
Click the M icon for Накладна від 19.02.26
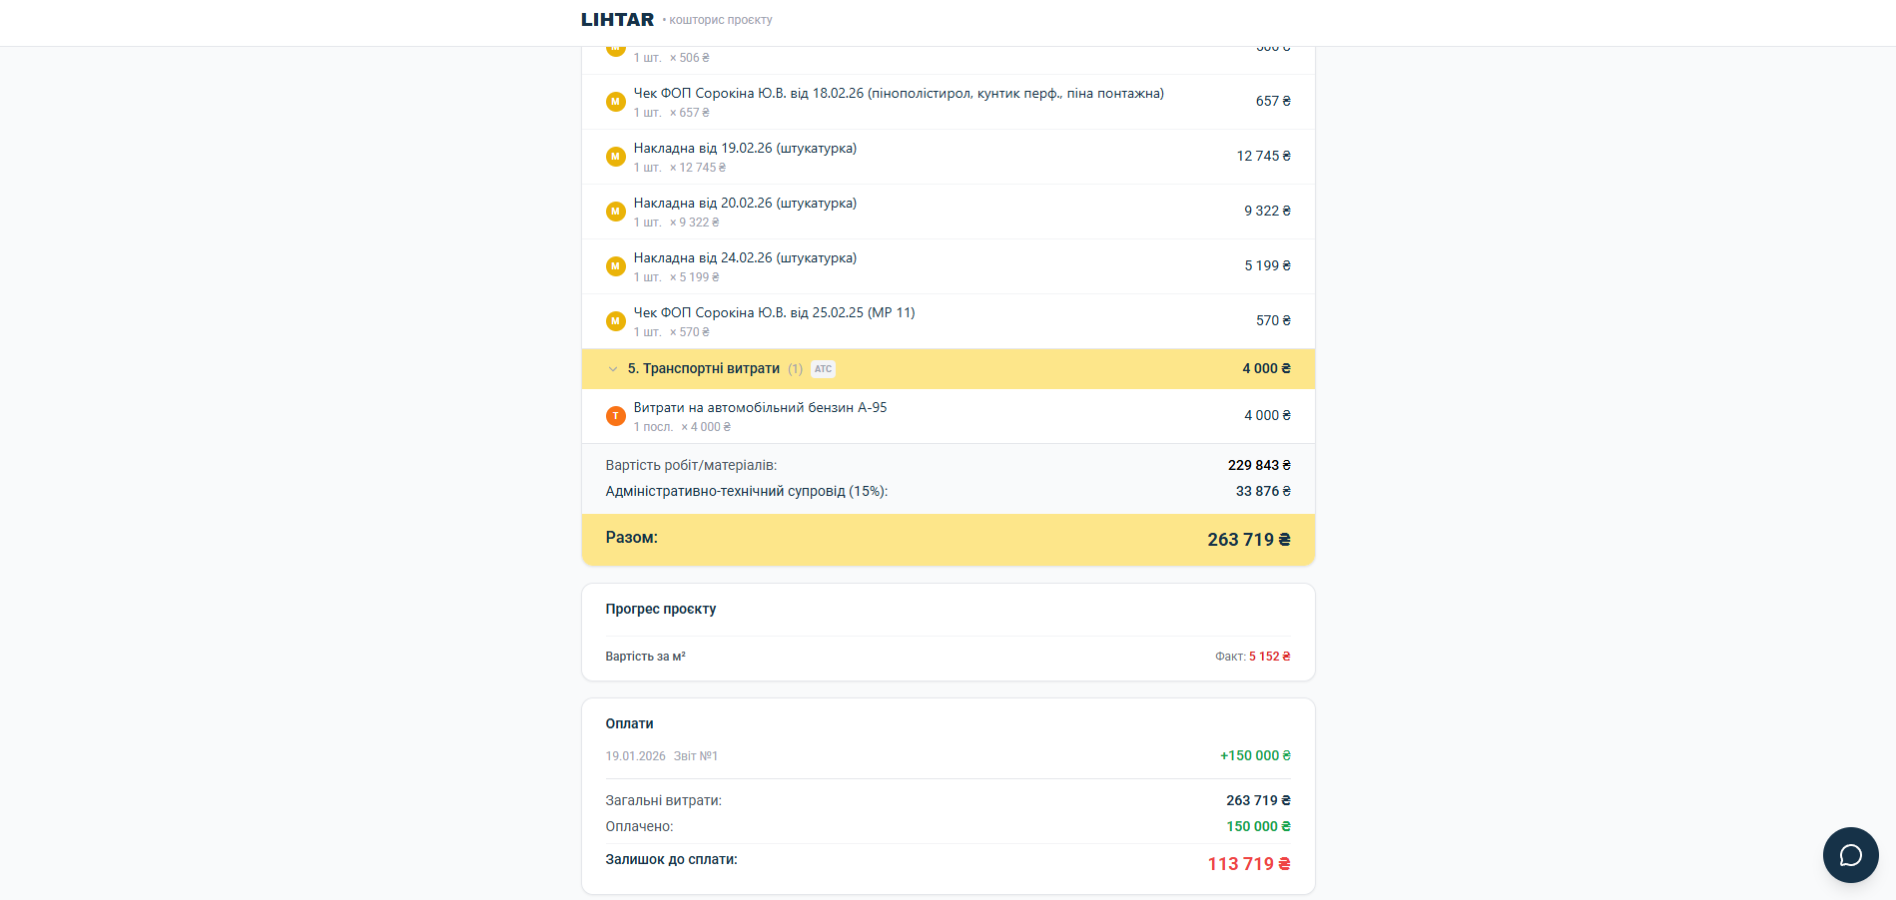click(615, 157)
